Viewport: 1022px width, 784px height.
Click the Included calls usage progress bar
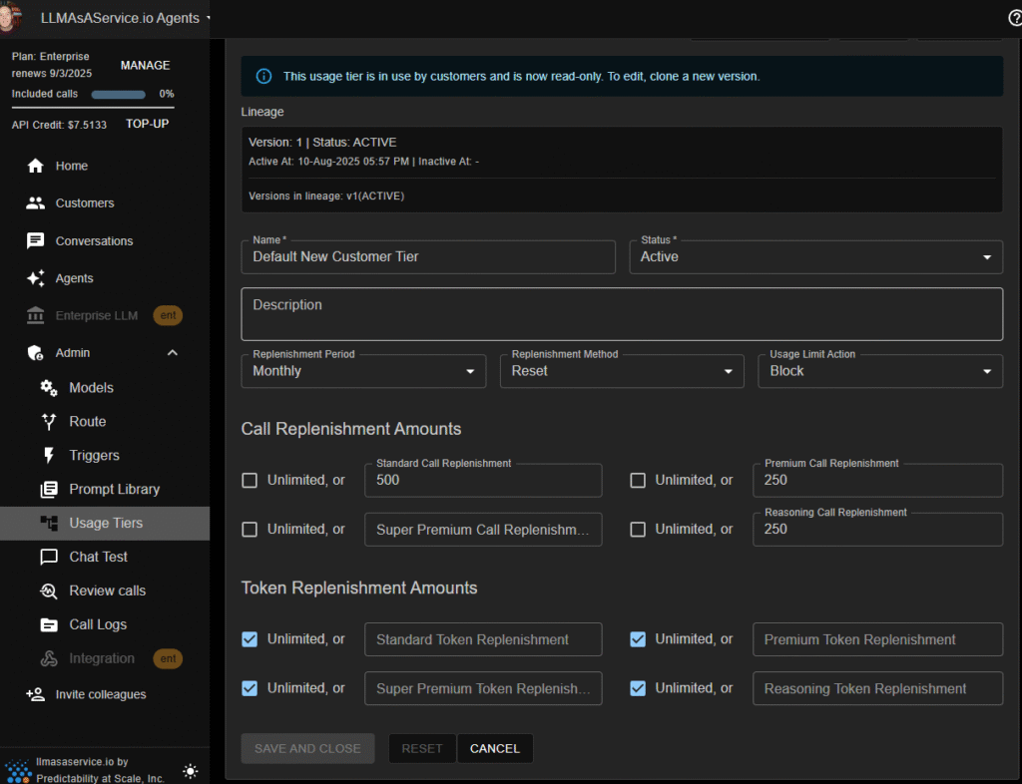click(119, 95)
